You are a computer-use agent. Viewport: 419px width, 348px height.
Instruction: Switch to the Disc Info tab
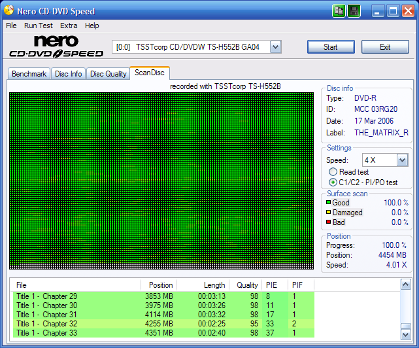pos(68,74)
